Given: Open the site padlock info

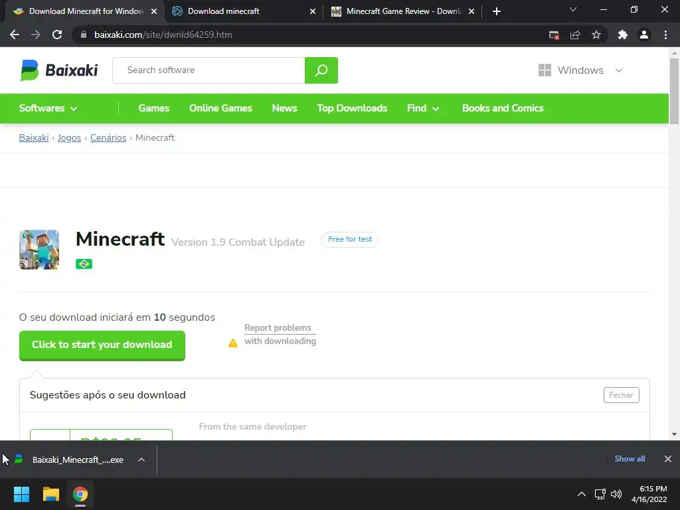Looking at the screenshot, I should point(84,35).
